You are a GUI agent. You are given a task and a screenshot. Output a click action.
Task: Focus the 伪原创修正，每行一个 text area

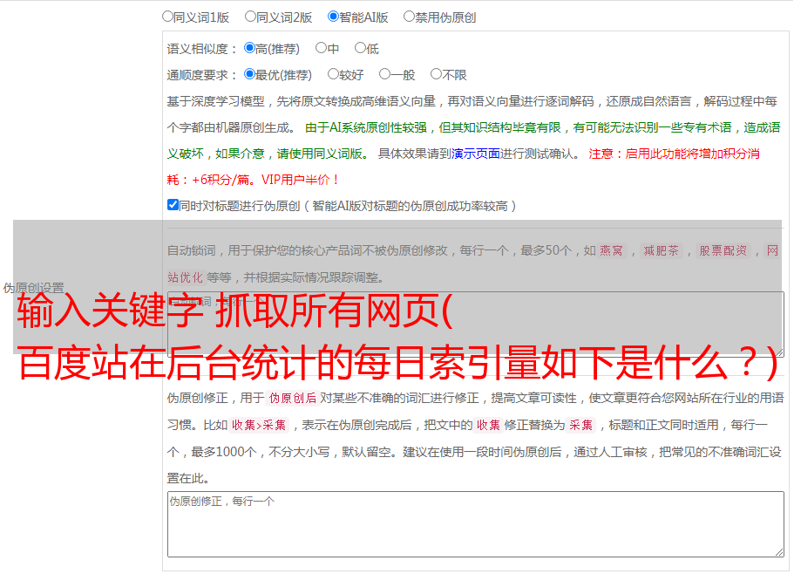click(476, 524)
